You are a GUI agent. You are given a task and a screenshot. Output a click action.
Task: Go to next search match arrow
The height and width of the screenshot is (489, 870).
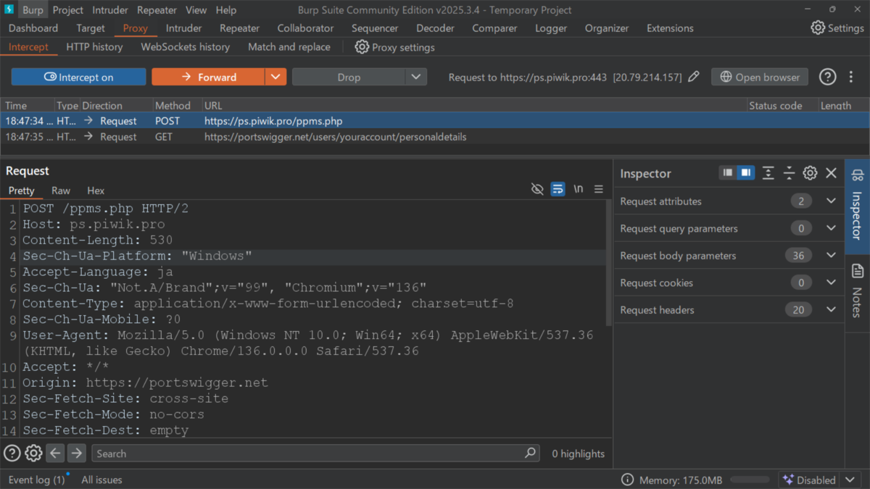(76, 454)
